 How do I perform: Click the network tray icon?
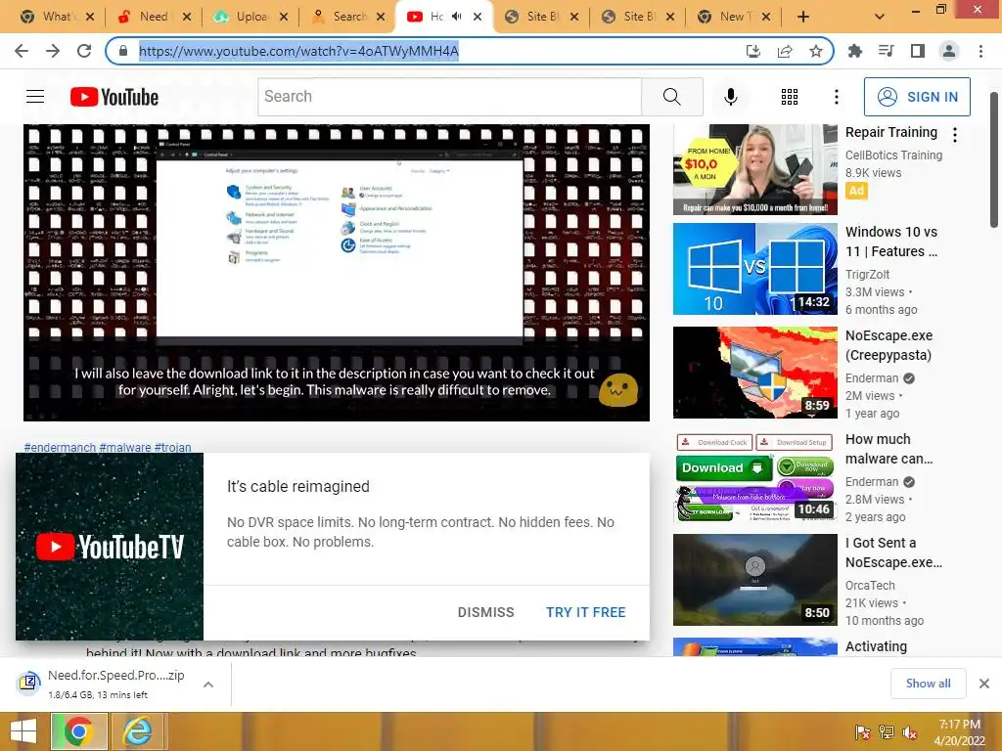887,732
